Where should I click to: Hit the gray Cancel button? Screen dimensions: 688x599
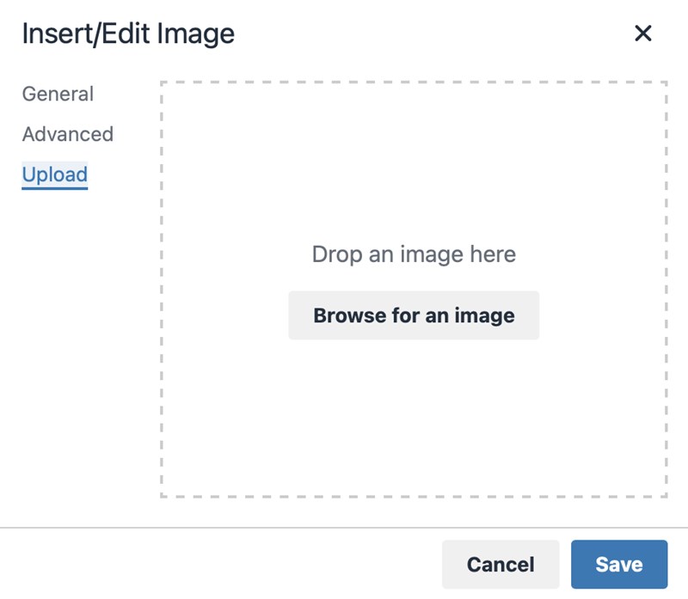501,565
